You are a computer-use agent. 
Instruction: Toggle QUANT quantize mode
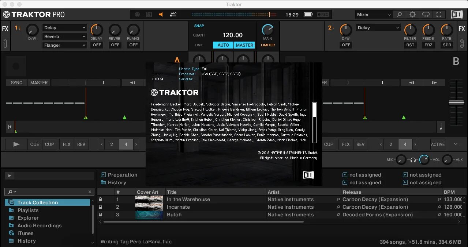coord(199,35)
